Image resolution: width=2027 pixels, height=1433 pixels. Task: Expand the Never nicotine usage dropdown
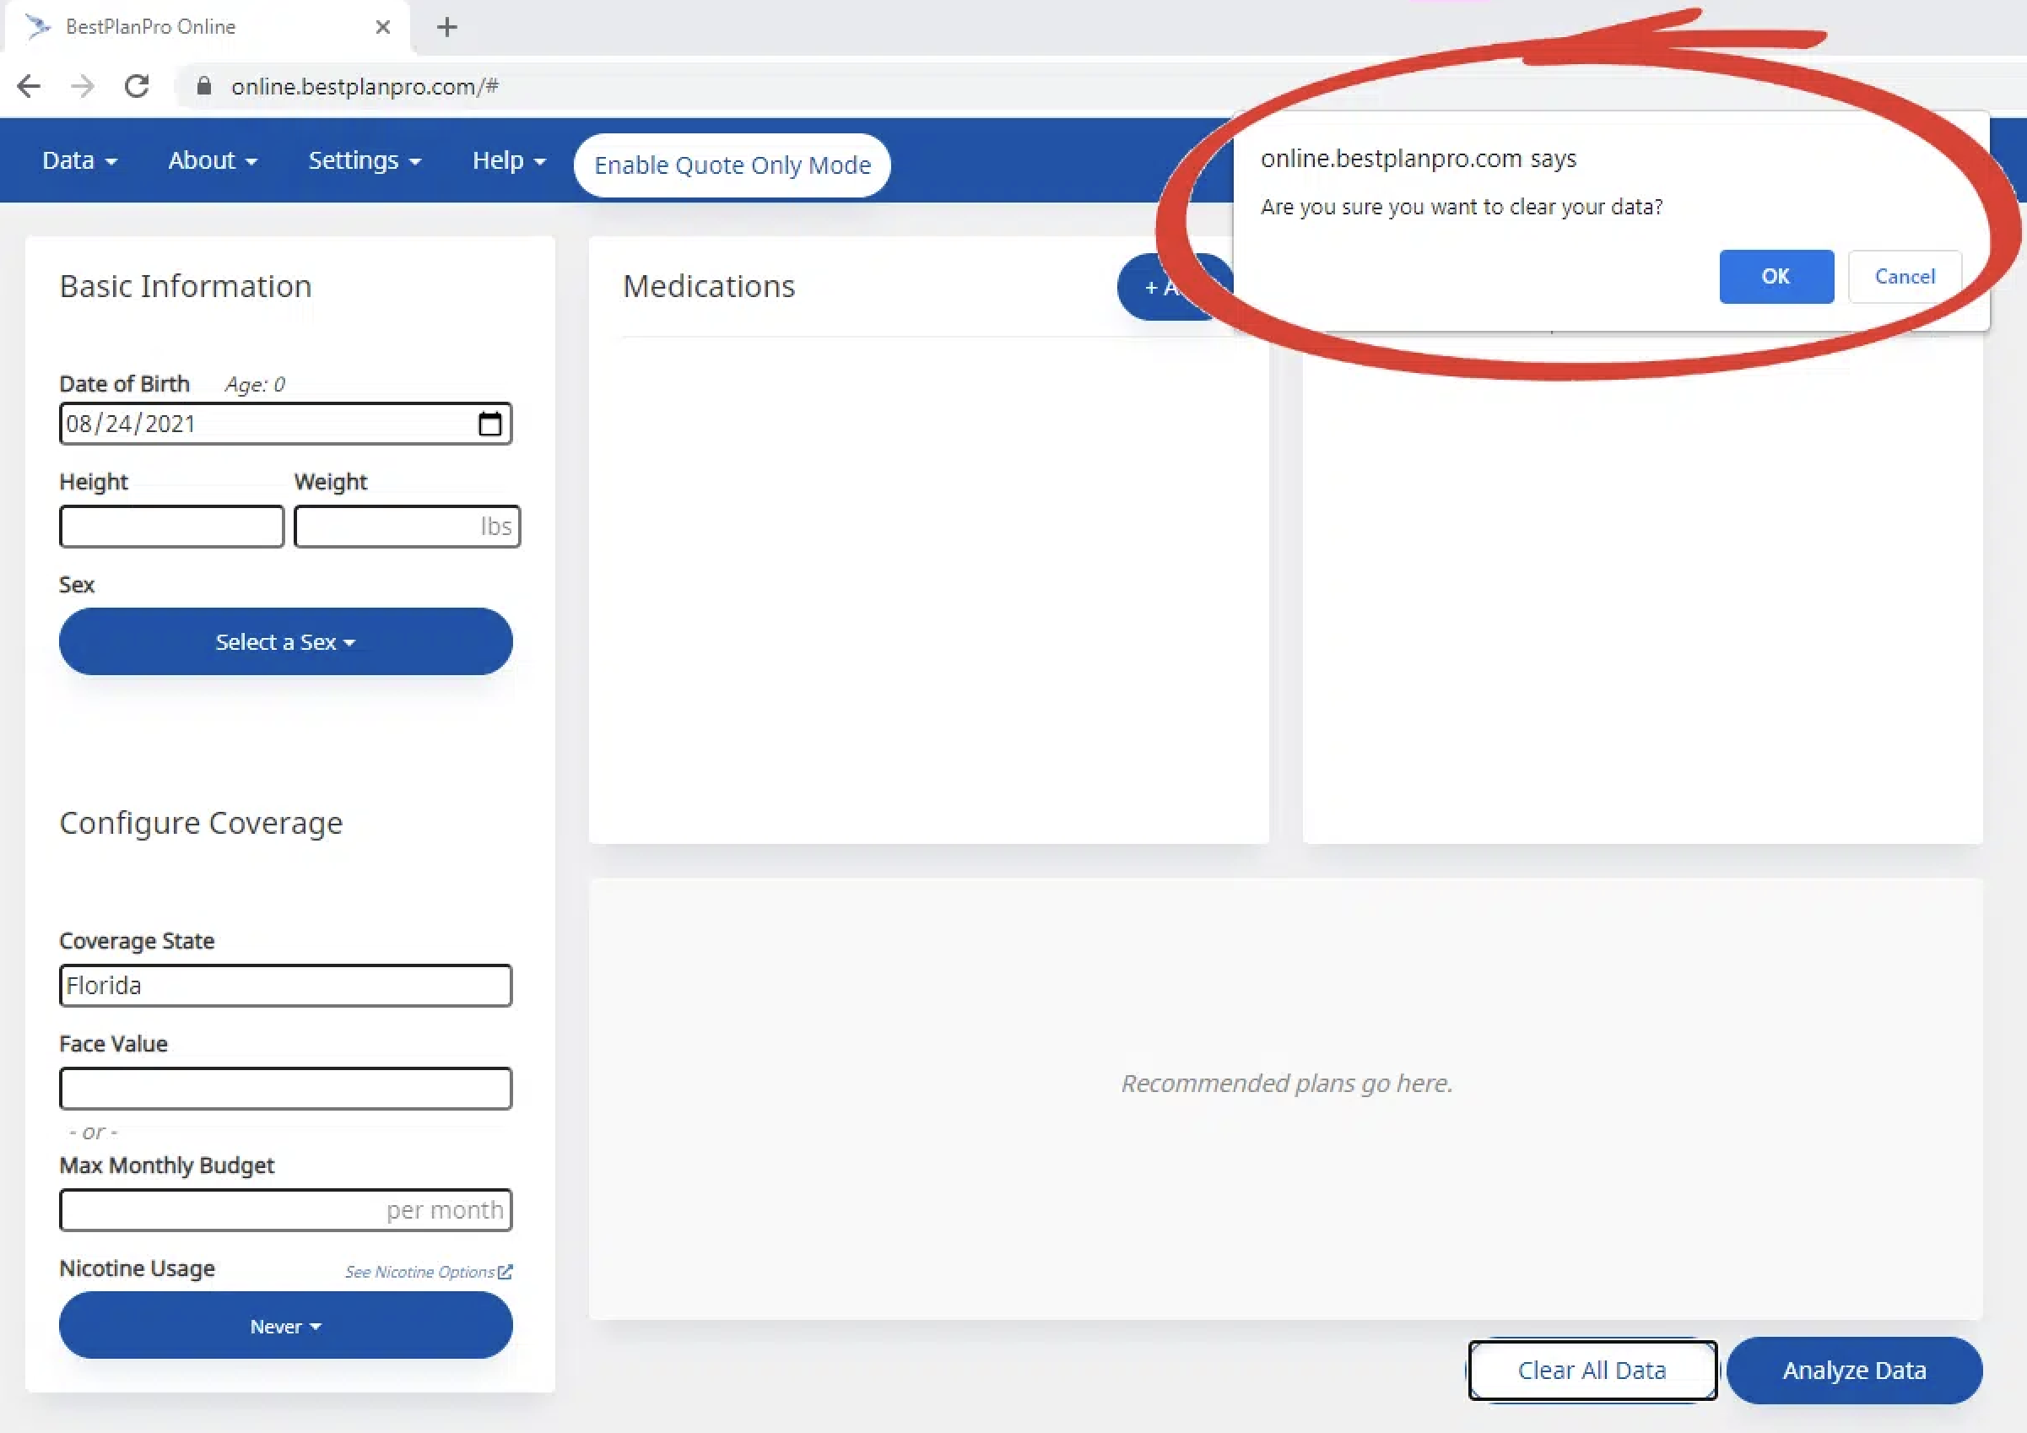click(285, 1326)
